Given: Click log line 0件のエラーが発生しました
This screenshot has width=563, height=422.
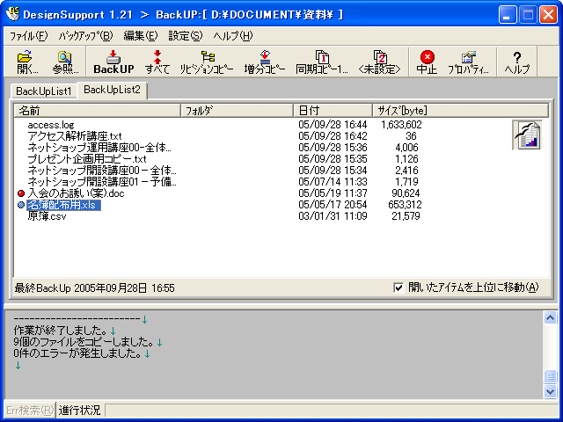Looking at the screenshot, I should coord(78,353).
